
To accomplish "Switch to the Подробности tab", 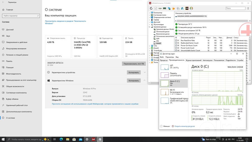I will pyautogui.click(x=231, y=60).
